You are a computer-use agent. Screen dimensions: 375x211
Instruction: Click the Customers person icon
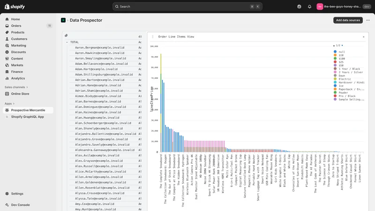[7, 39]
